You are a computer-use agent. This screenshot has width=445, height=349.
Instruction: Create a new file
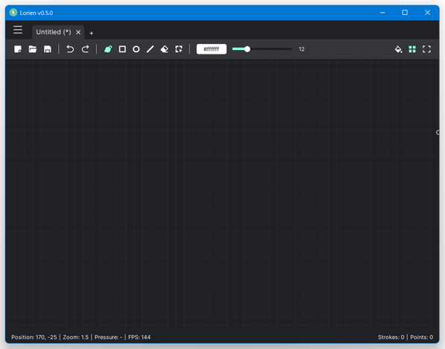[18, 49]
